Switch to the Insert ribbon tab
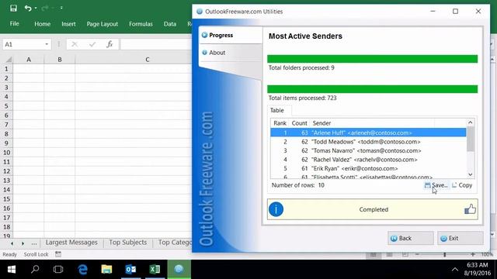The image size is (497, 279). point(68,24)
